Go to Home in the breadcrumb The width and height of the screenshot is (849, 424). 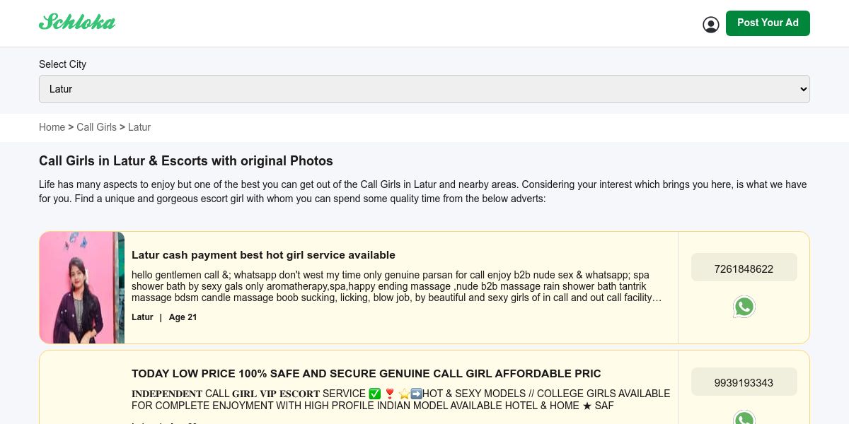pyautogui.click(x=52, y=127)
